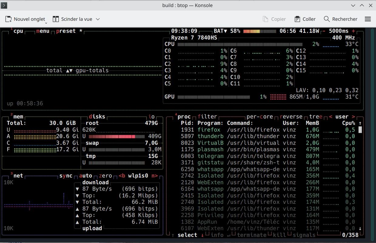Viewport: 376px width, 243px height.
Task: Click the battery level meter
Action: click(260, 31)
